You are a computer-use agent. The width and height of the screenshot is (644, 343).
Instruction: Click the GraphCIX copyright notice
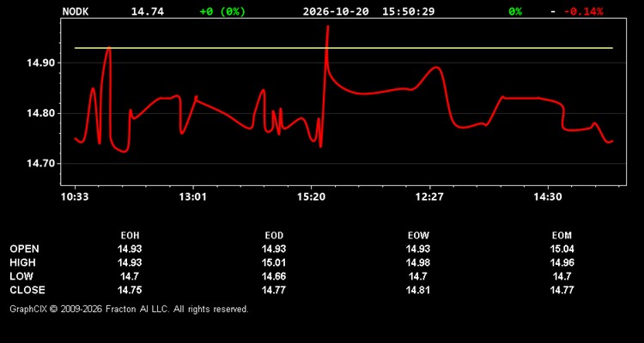click(x=130, y=309)
